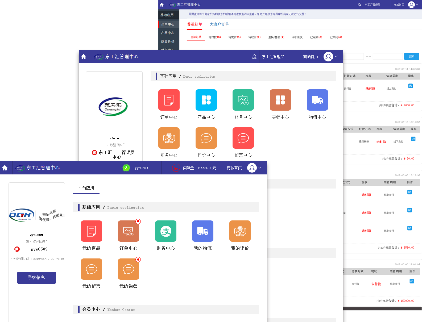Switch to 大客户订单 tab

(x=219, y=24)
